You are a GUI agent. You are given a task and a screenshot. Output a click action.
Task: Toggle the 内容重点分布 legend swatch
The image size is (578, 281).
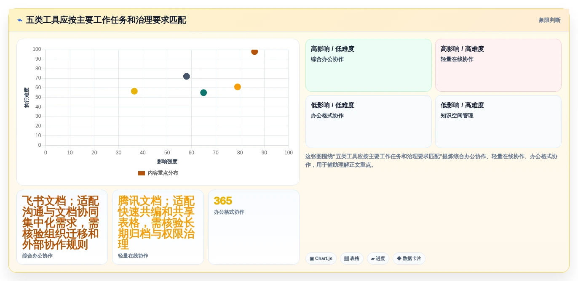[x=142, y=173]
